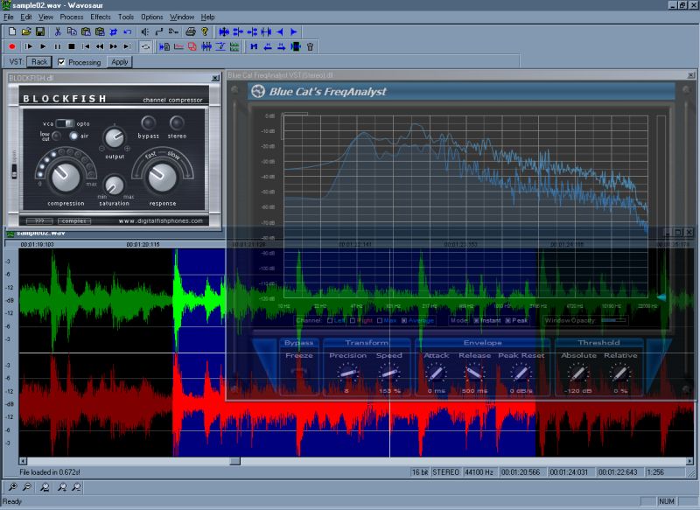Screen dimensions: 700x510
Task: Jump to the start of the file
Action: click(86, 46)
